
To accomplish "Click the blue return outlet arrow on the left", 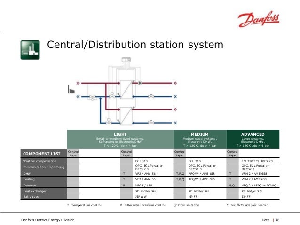I will (x=78, y=97).
